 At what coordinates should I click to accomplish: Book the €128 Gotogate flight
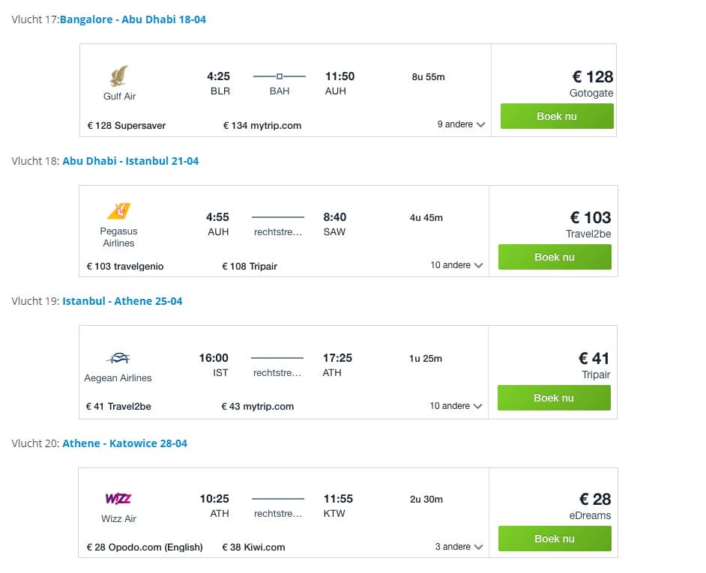(557, 116)
